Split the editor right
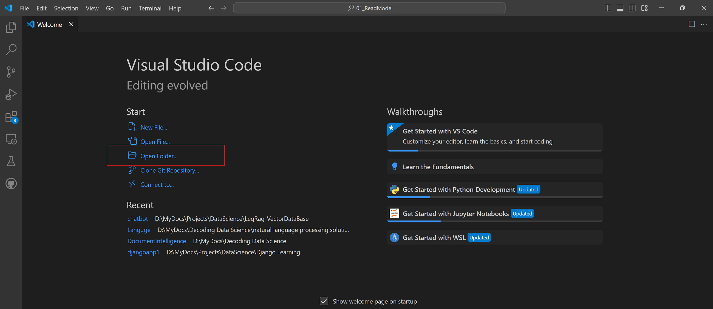This screenshot has height=309, width=713. pyautogui.click(x=692, y=24)
